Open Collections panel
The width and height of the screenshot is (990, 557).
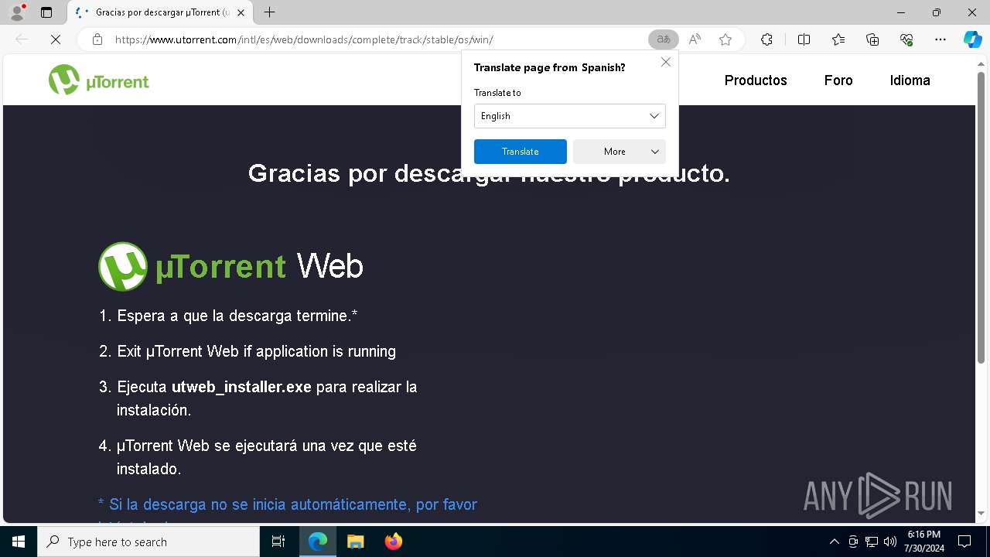tap(872, 39)
